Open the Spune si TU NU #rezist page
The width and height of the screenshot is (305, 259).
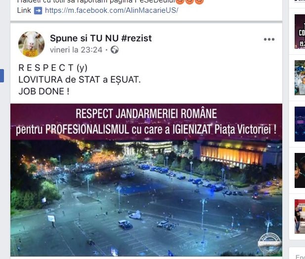101,38
